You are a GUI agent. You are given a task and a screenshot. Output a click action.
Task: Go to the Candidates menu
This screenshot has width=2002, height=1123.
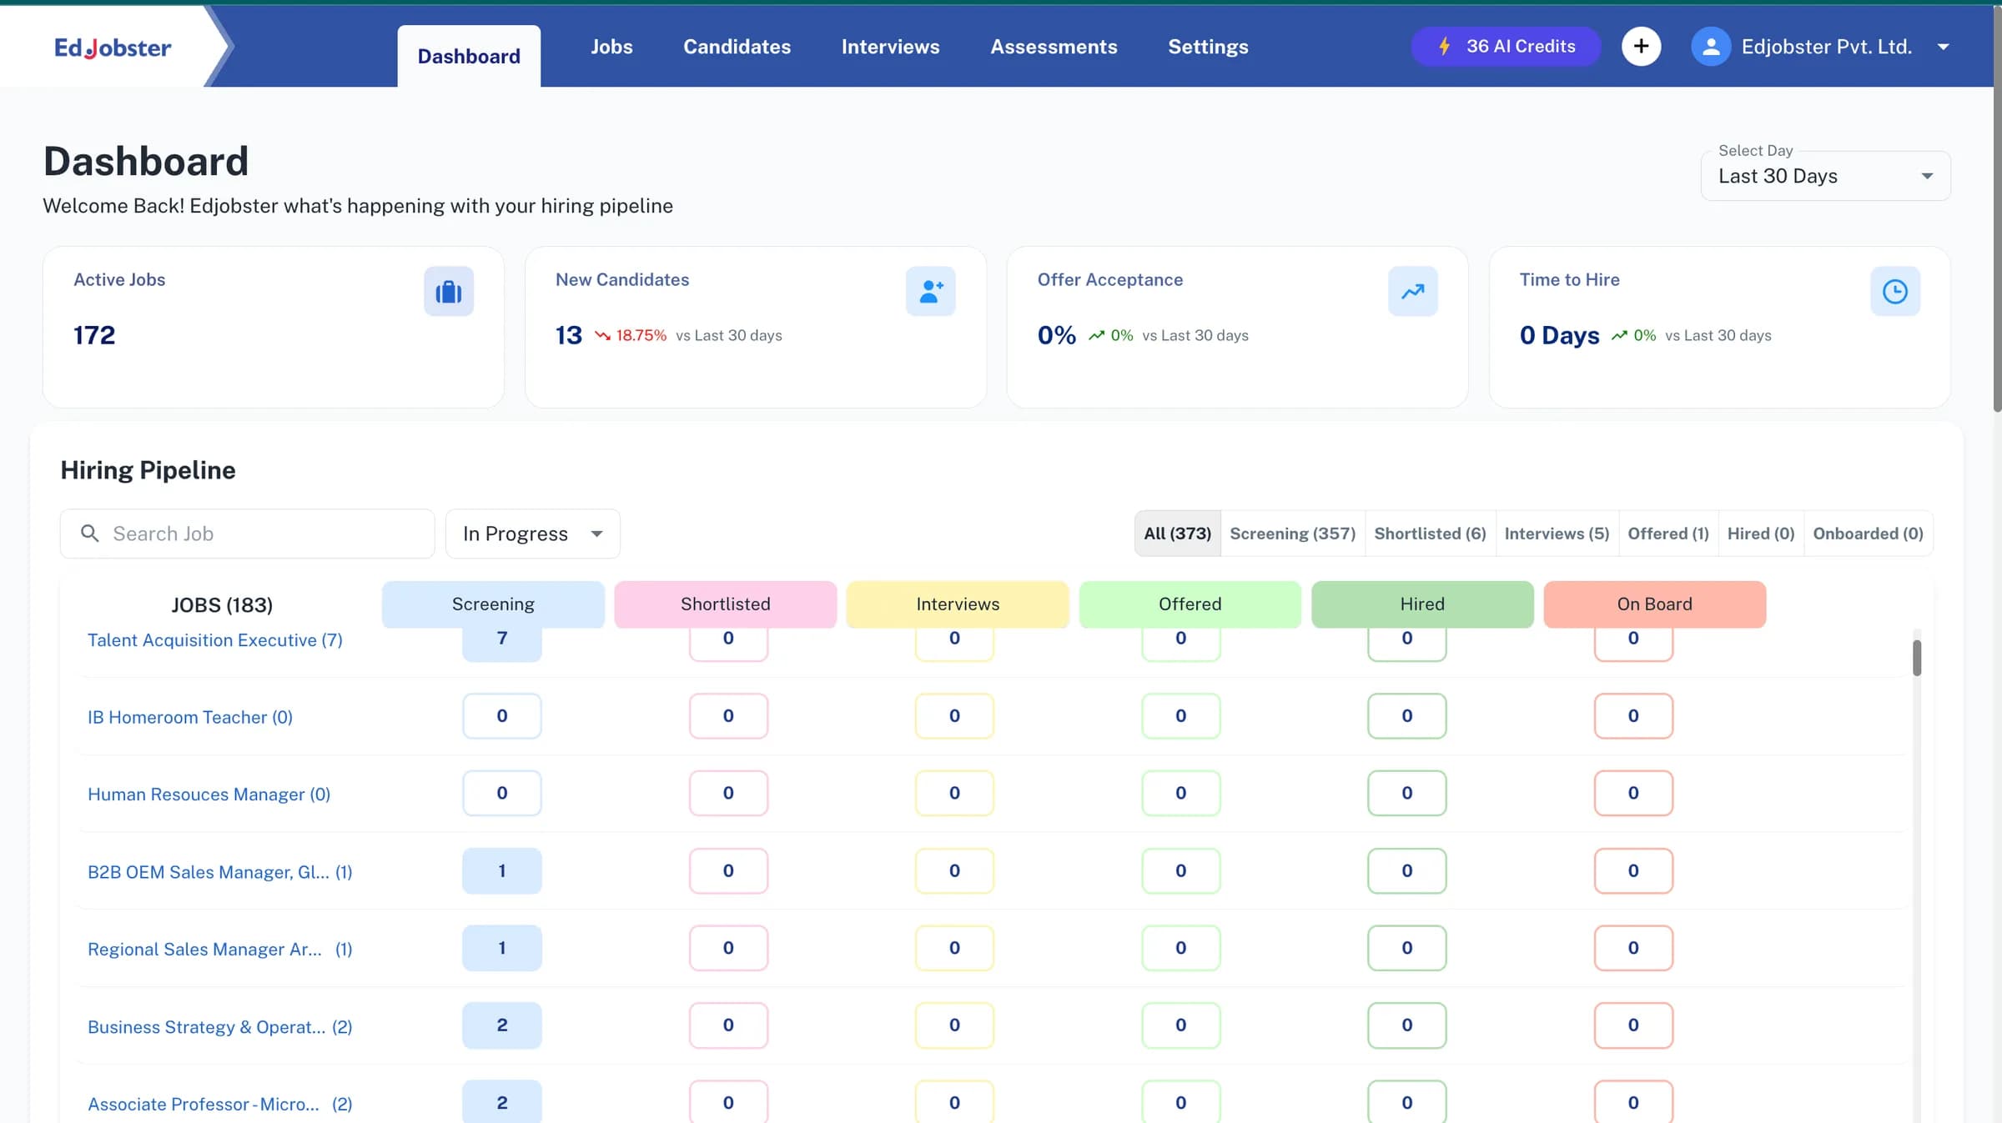pos(737,47)
